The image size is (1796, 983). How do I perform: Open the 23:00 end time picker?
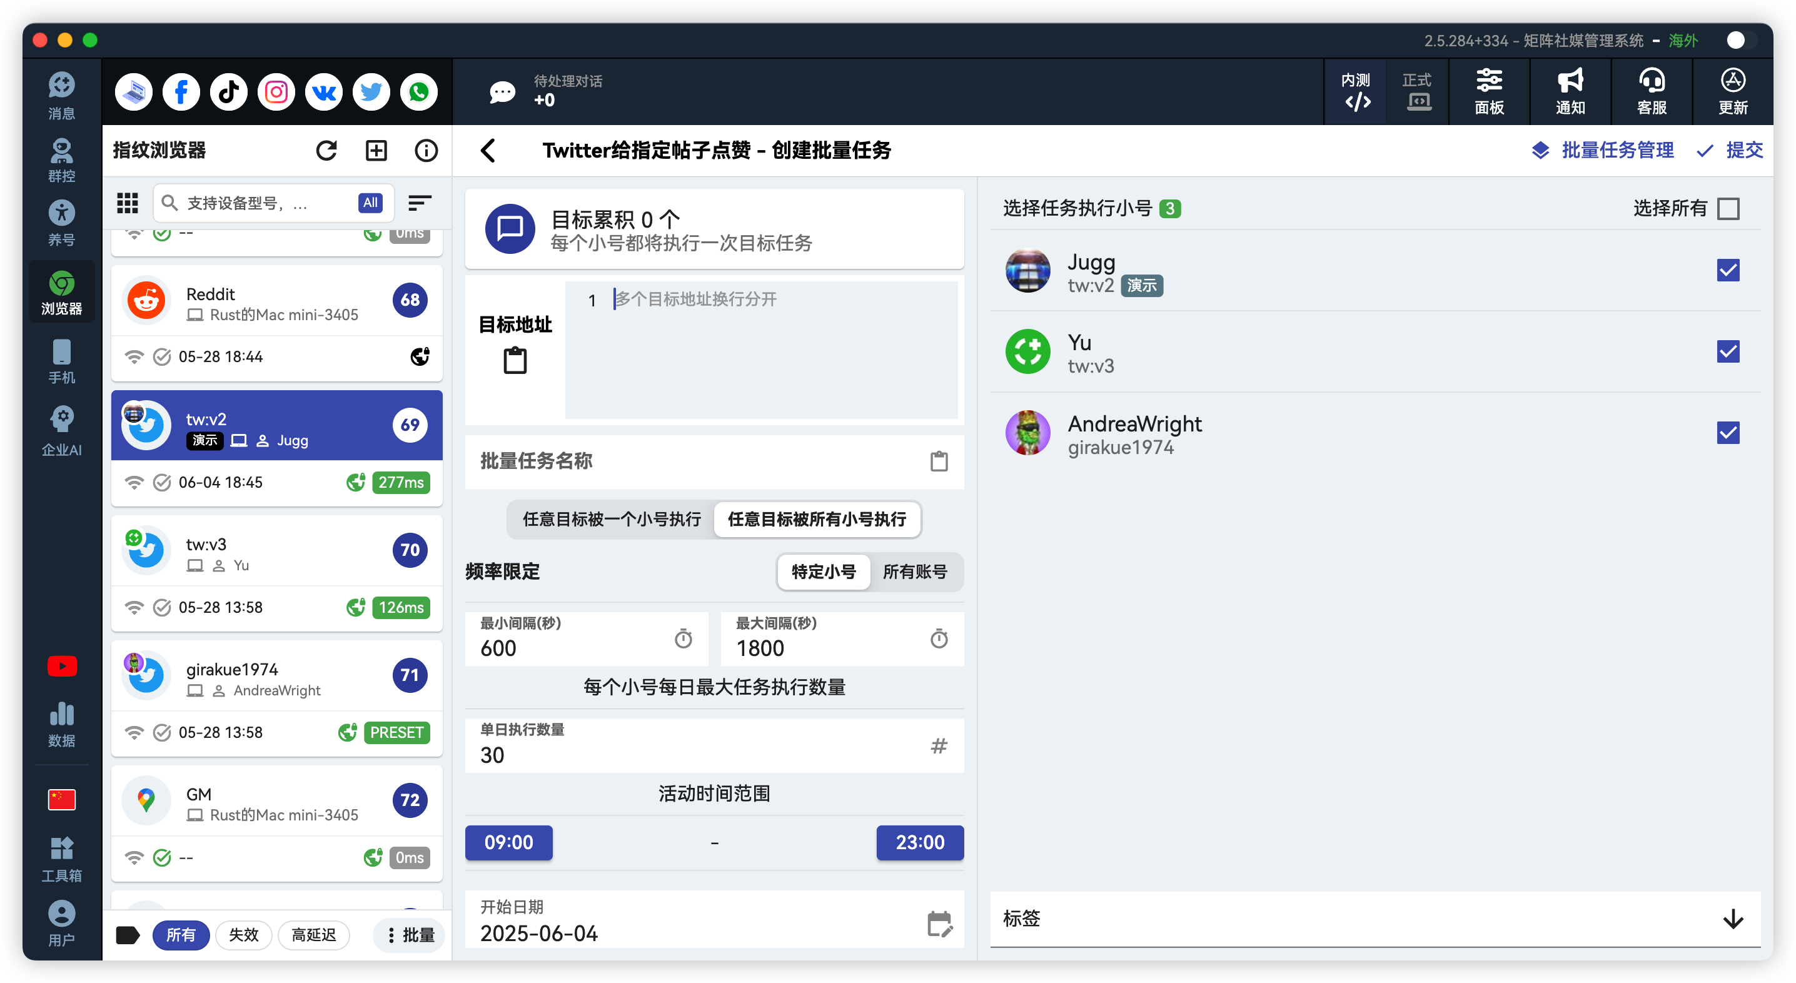tap(920, 842)
